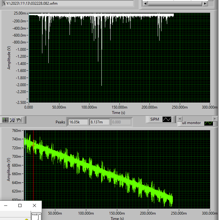Maximize the small overlapping window
This screenshot has width=219, height=220.
coord(20,206)
